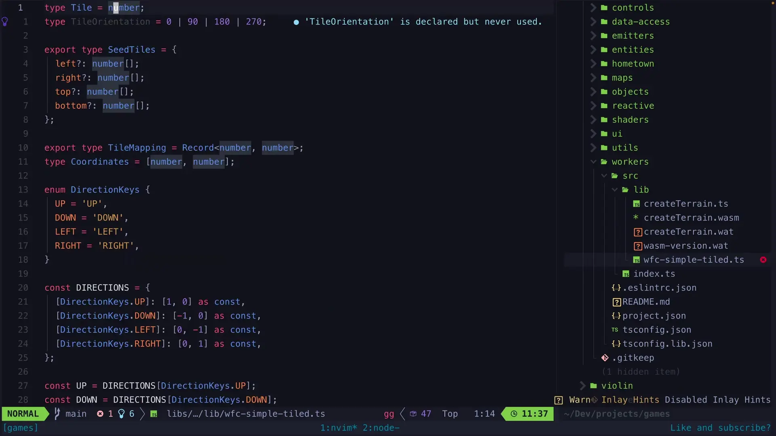Open createTerrain.ts in the file tree
The width and height of the screenshot is (776, 436).
(x=686, y=204)
